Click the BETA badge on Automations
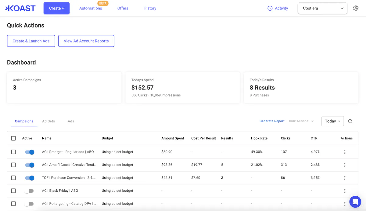366x211 pixels. 103,3
